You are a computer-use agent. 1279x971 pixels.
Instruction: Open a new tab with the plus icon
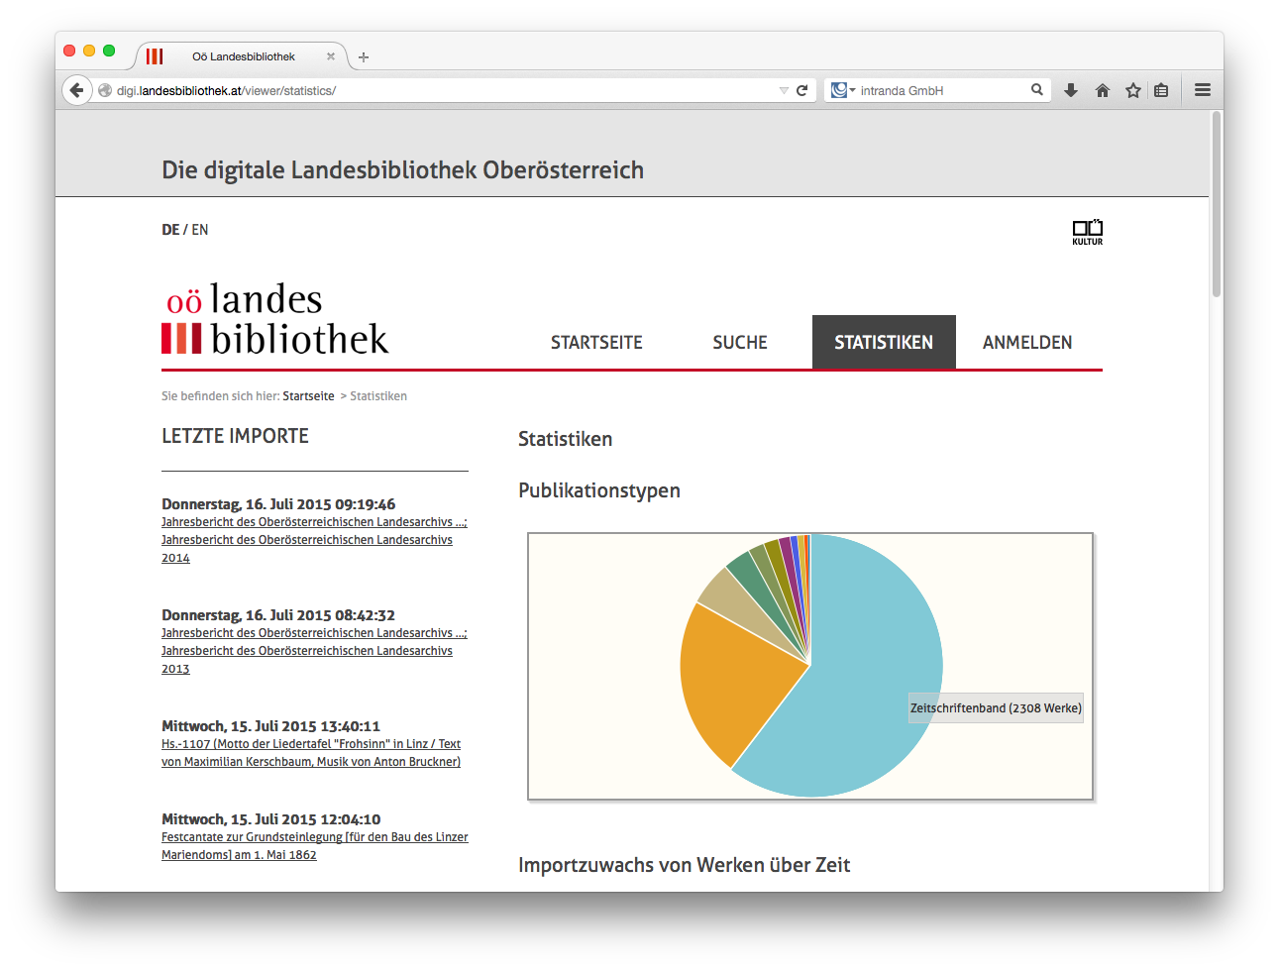pyautogui.click(x=364, y=57)
